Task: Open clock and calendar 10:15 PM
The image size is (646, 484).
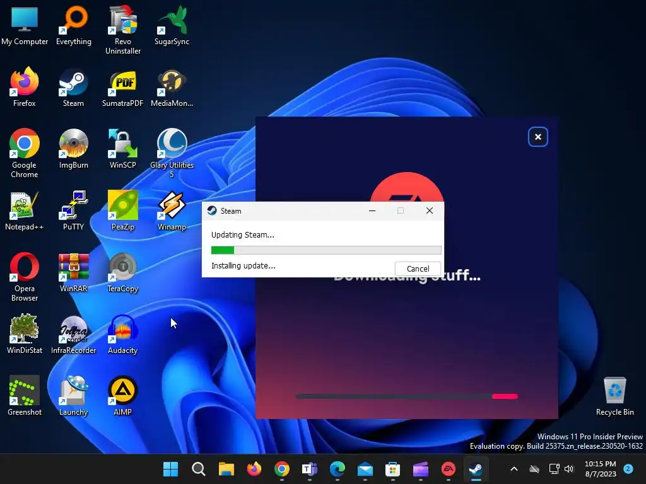Action: [x=601, y=469]
